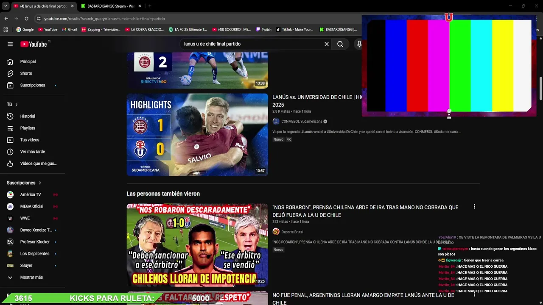Open the YouTube guide hamburger menu
The width and height of the screenshot is (543, 305).
(x=10, y=44)
